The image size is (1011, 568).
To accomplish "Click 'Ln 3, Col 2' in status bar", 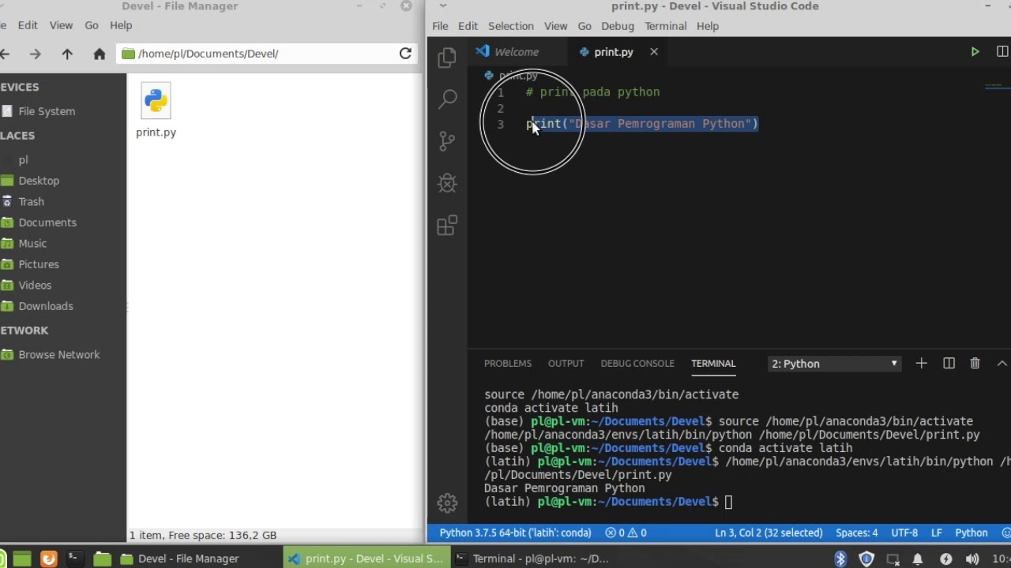I will (769, 532).
